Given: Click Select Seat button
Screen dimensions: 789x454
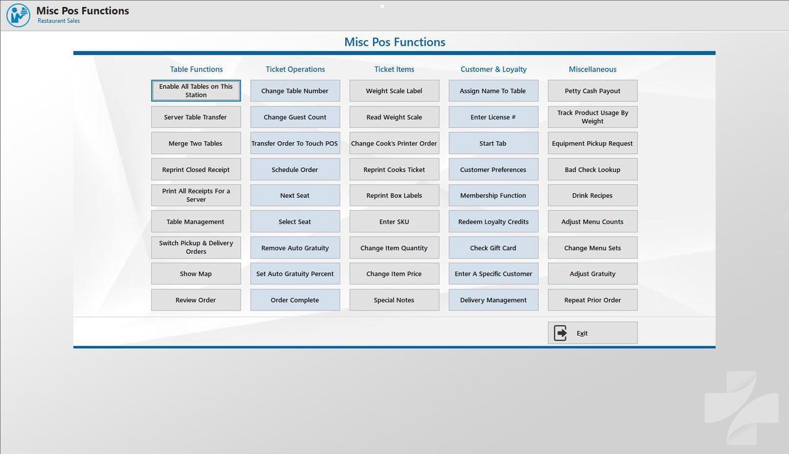Looking at the screenshot, I should pyautogui.click(x=295, y=222).
